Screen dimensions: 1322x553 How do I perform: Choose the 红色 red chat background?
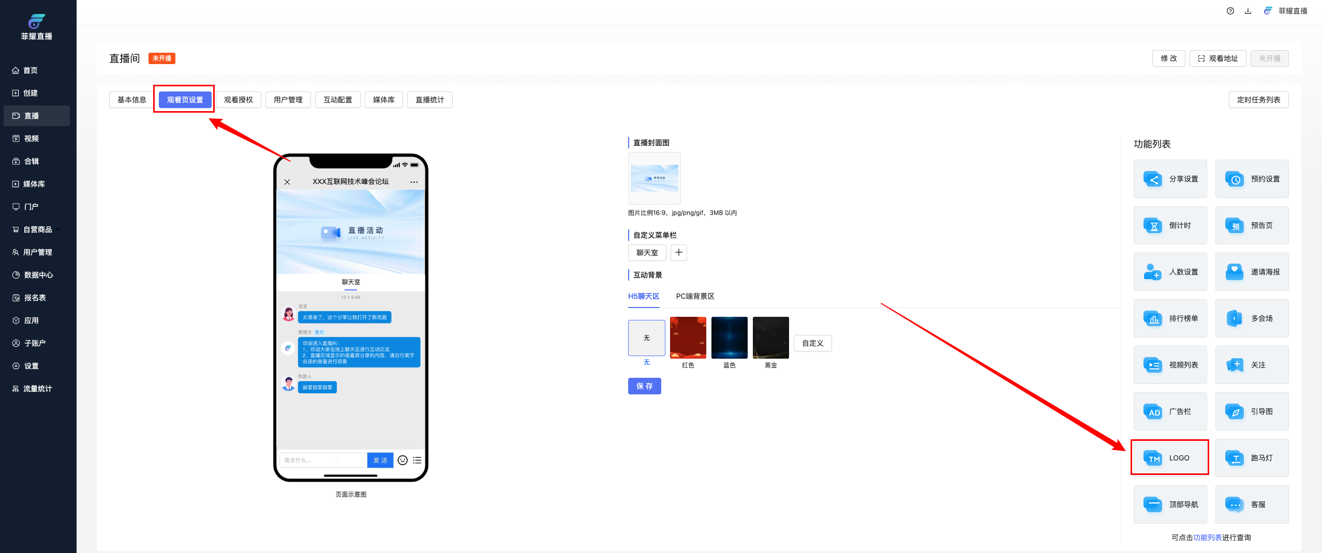688,338
